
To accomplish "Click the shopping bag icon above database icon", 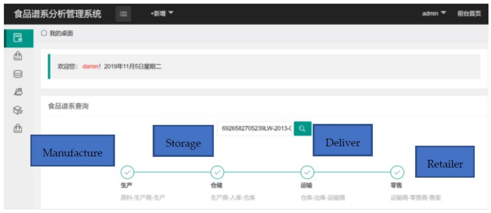I will [x=18, y=56].
